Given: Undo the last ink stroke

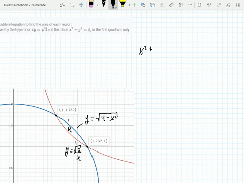Looking at the screenshot, I should [209, 5].
